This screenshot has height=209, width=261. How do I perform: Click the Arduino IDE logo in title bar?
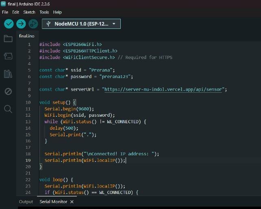pyautogui.click(x=3, y=4)
